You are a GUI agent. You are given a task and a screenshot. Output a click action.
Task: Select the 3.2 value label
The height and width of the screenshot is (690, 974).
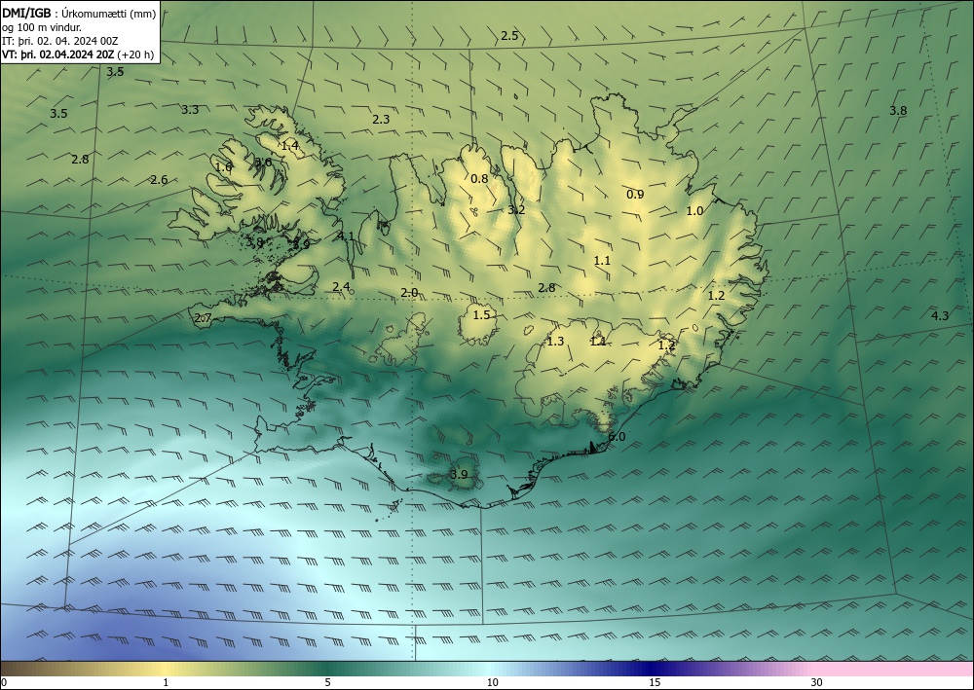516,210
